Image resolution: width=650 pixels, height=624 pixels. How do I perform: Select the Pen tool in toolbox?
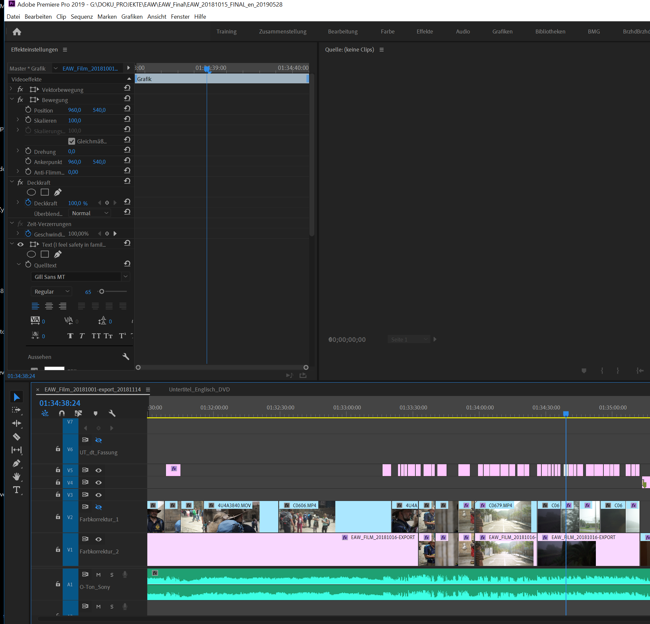16,463
